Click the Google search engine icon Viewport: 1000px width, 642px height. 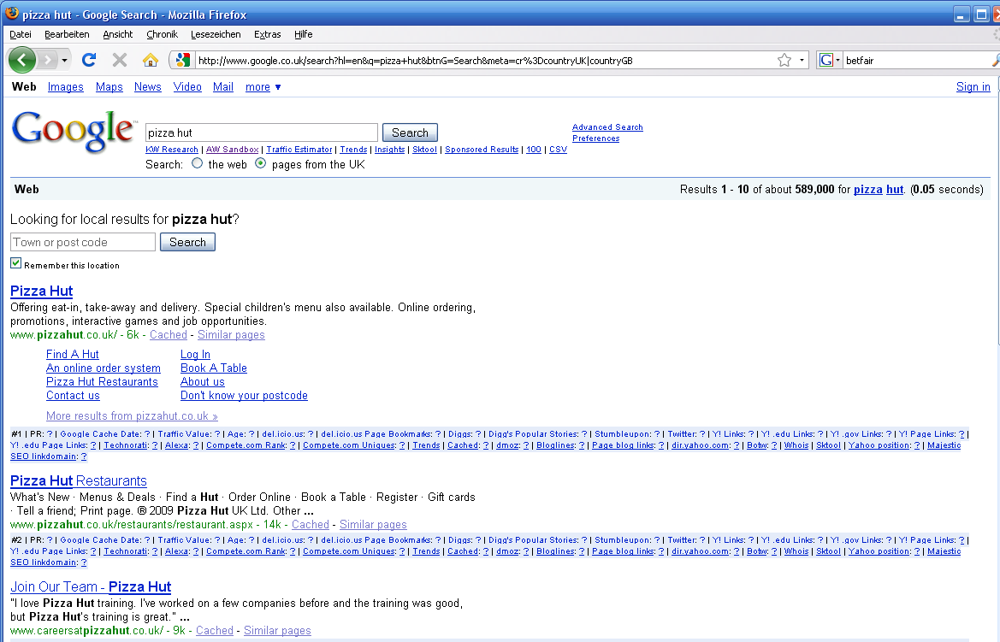point(826,61)
